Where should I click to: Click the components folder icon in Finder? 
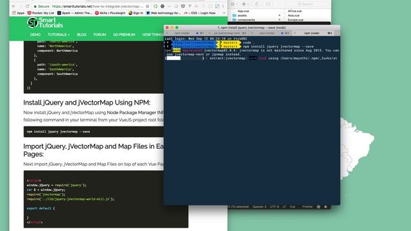(x=234, y=20)
